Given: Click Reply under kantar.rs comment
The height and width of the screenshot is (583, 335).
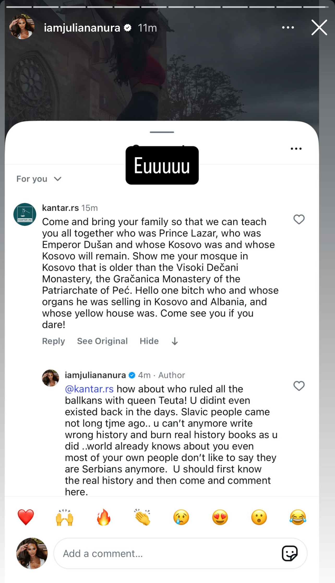Looking at the screenshot, I should pos(53,341).
